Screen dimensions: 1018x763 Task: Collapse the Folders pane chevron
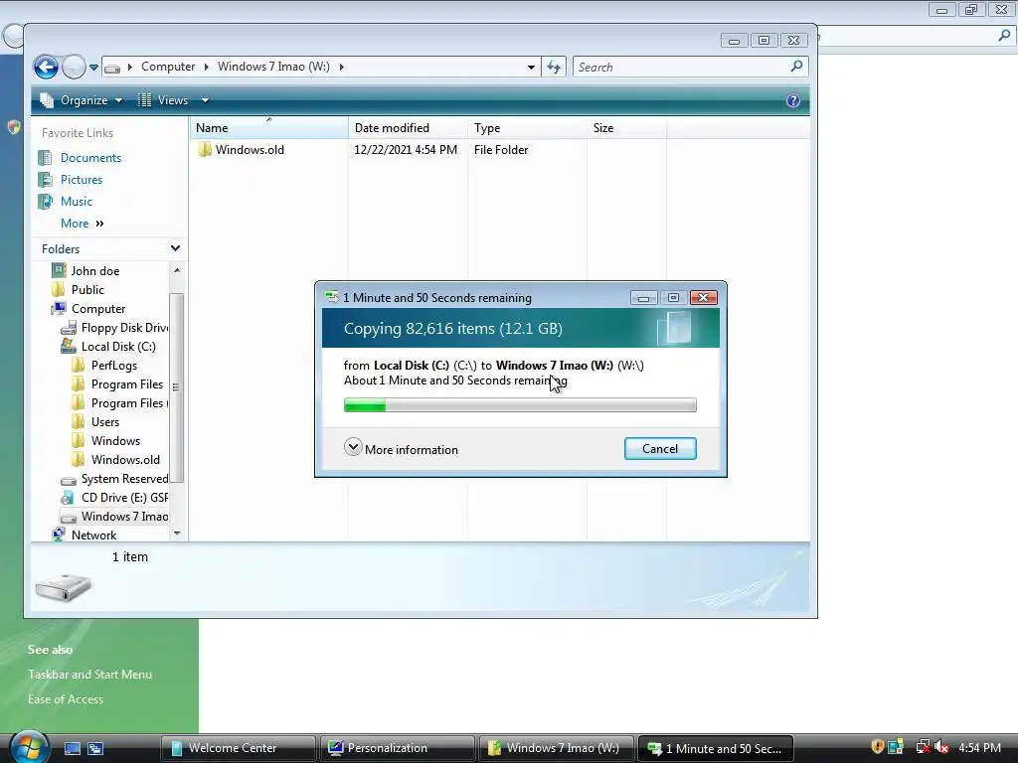click(x=175, y=248)
